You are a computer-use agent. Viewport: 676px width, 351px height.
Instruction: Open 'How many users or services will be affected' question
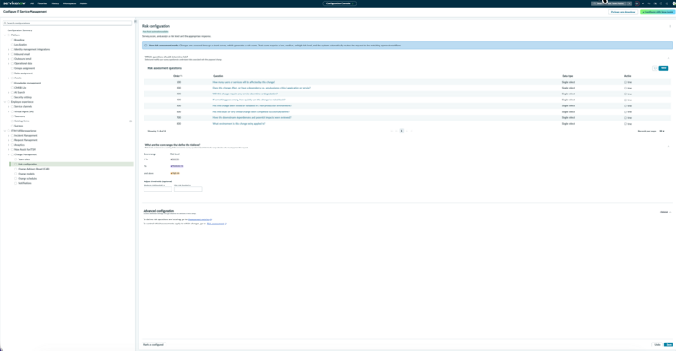[x=243, y=82]
